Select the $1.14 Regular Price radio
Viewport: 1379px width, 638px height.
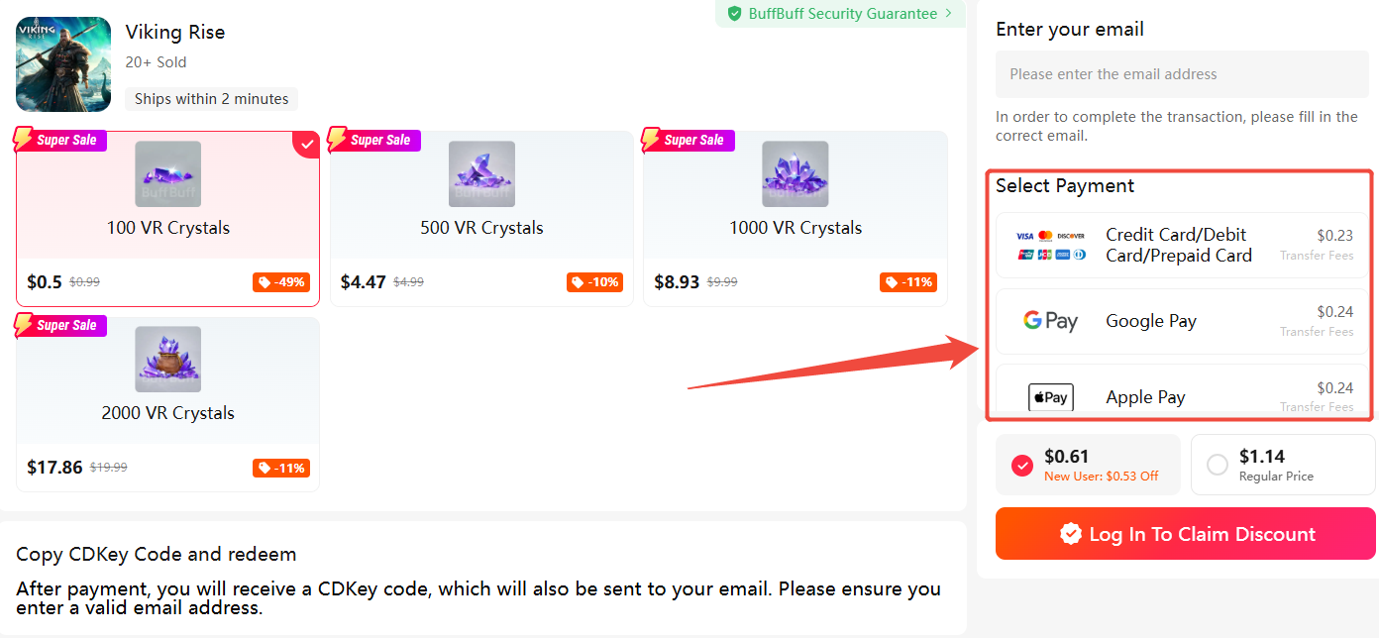tap(1218, 465)
